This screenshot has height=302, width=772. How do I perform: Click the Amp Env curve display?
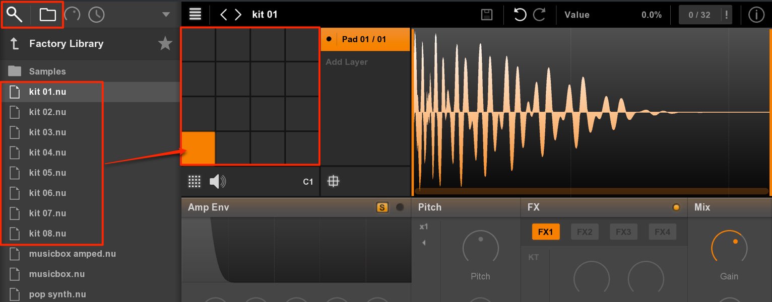(296, 250)
